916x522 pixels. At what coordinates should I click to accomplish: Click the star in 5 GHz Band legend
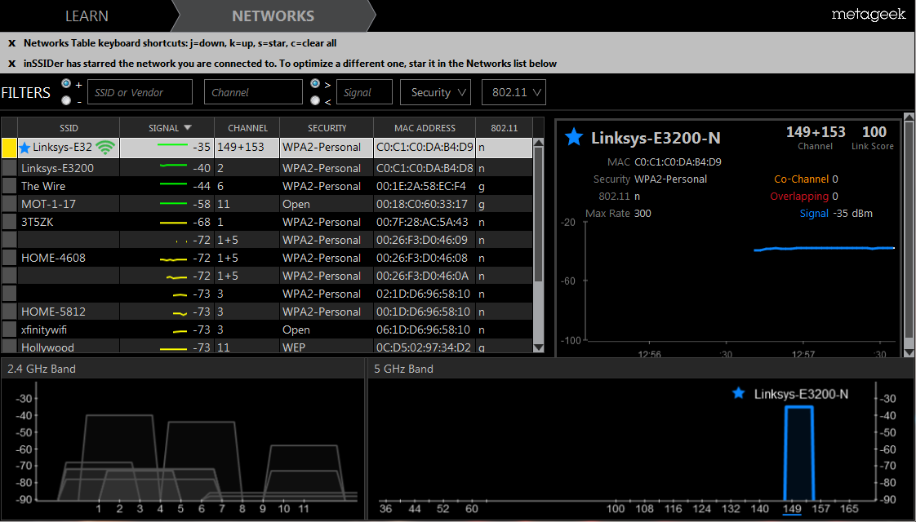point(738,394)
